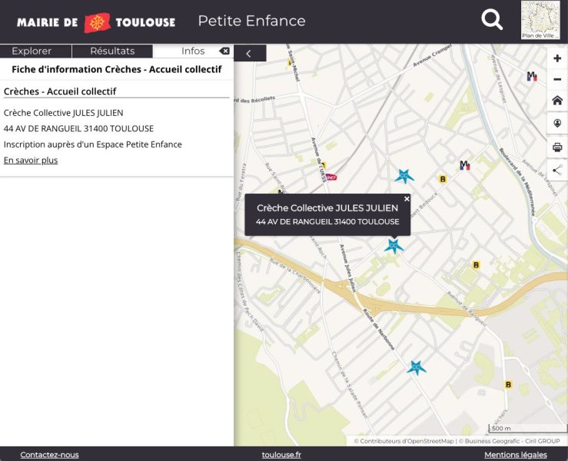Zoom in with the plus button
This screenshot has height=461, width=568.
point(557,58)
